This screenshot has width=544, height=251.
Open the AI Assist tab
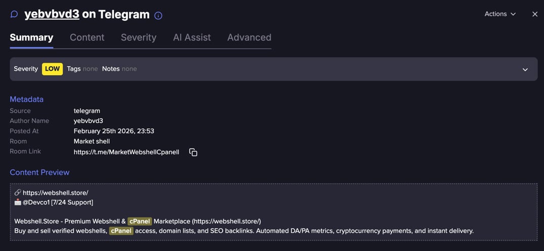click(192, 37)
